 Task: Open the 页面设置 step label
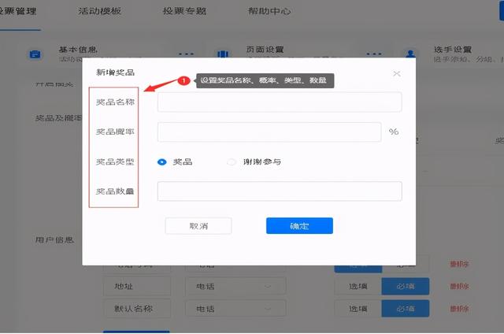(x=265, y=50)
